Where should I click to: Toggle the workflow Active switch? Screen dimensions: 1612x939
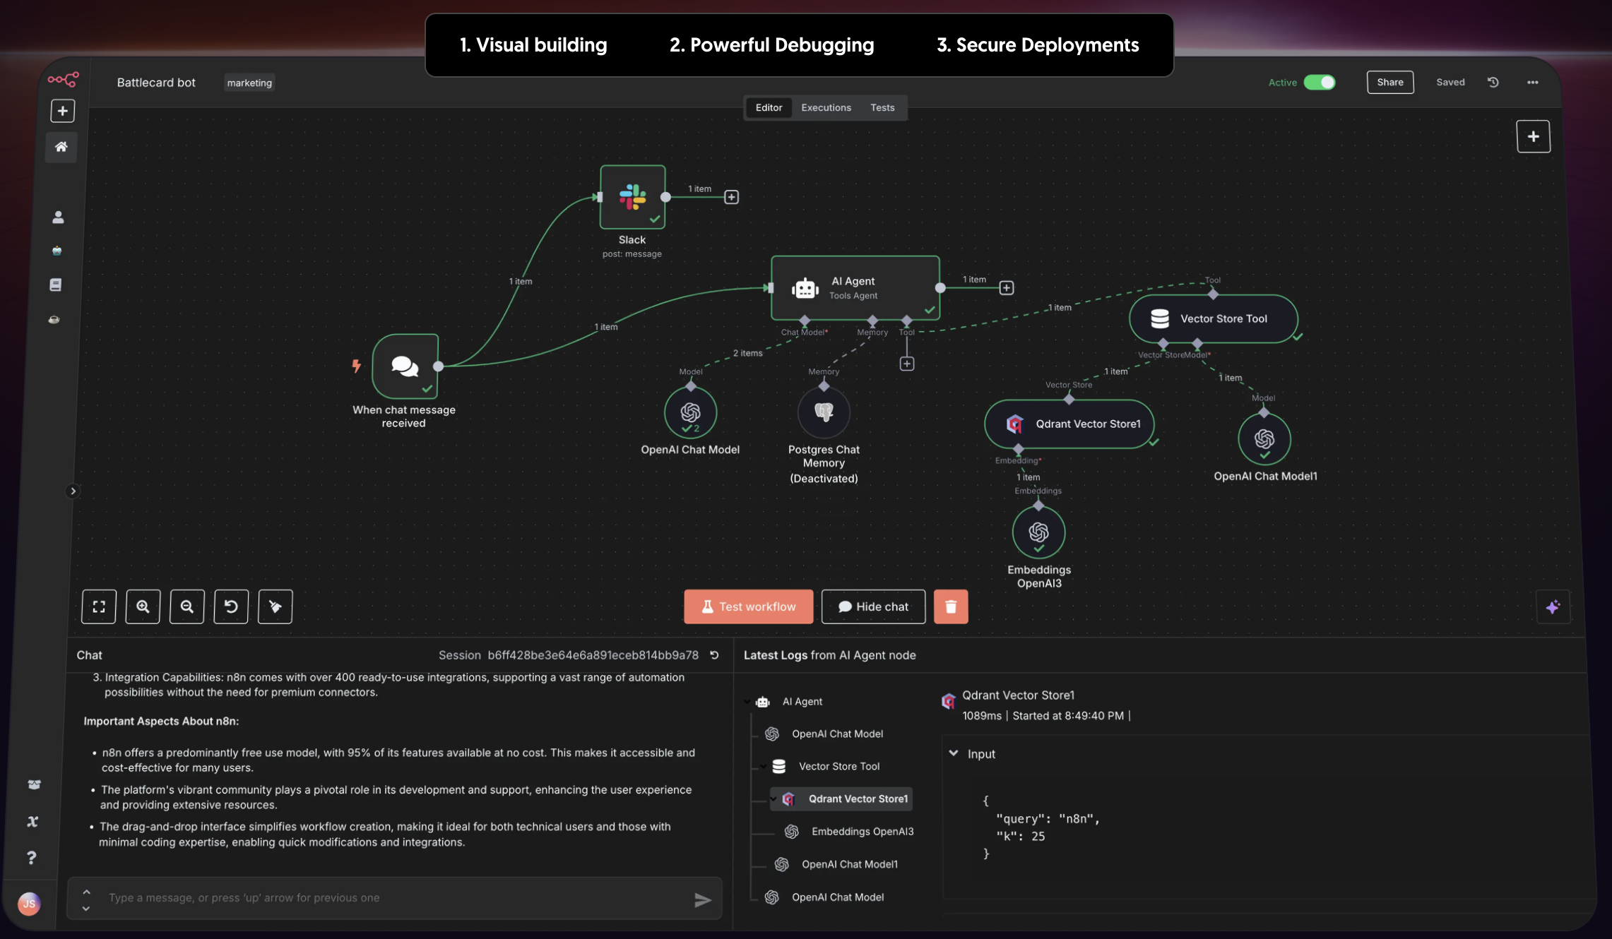point(1320,82)
